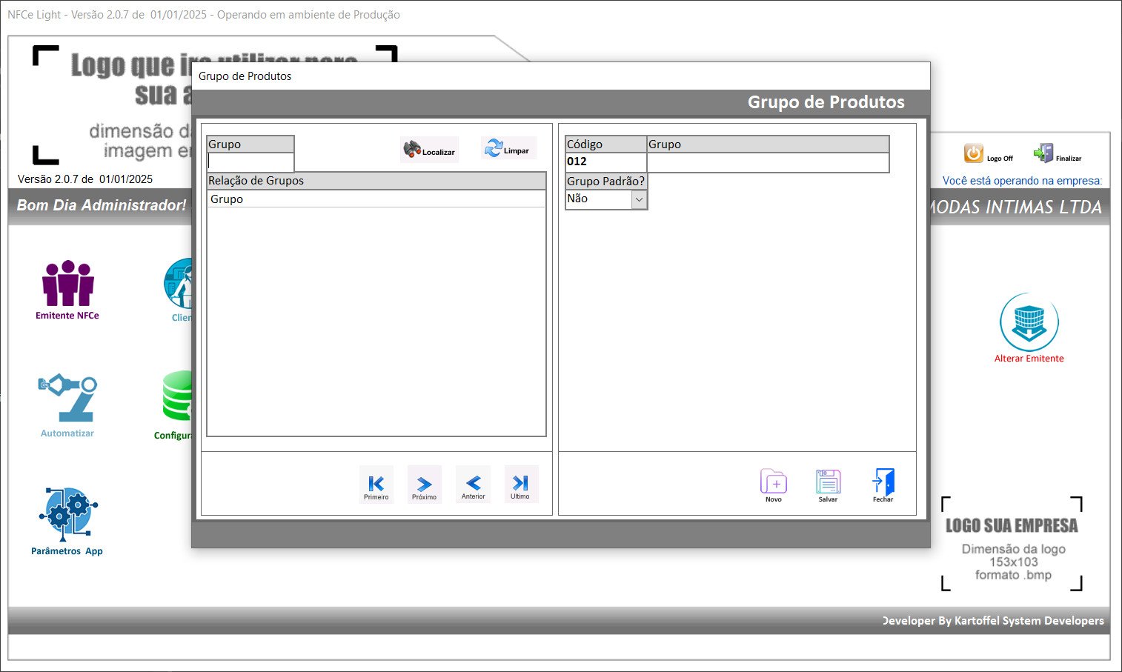
Task: Click the Código field showing 012
Action: 605,162
